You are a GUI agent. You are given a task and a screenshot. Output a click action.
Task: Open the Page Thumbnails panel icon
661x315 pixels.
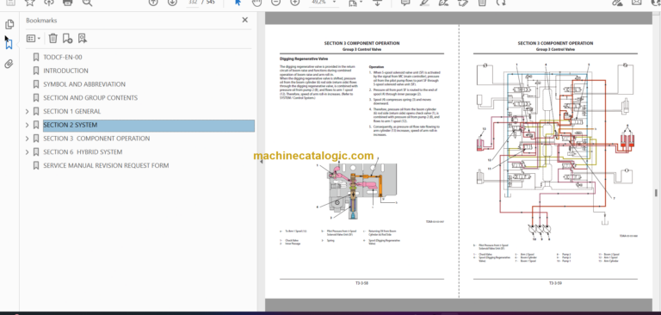click(x=9, y=24)
